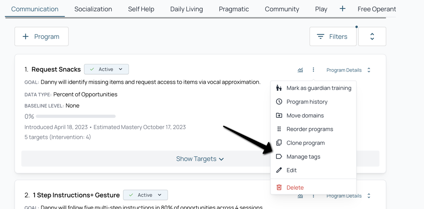Open the Play tab
The image size is (424, 209).
(x=321, y=9)
